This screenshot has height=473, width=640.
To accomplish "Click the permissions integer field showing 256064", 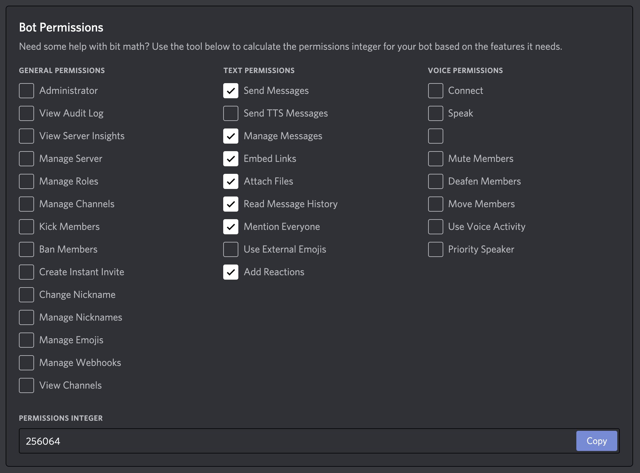I will coord(296,441).
